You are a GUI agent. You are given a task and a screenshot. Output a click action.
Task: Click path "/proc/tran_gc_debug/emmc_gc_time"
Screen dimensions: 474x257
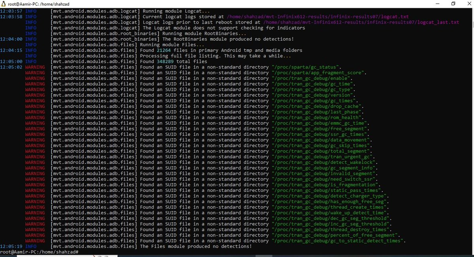pos(320,123)
